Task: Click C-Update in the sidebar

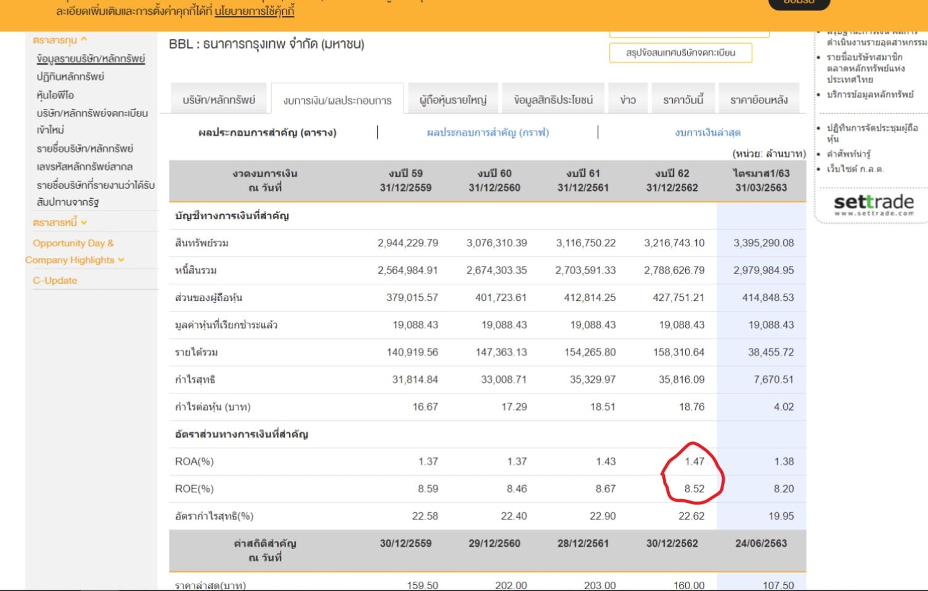Action: 55,280
